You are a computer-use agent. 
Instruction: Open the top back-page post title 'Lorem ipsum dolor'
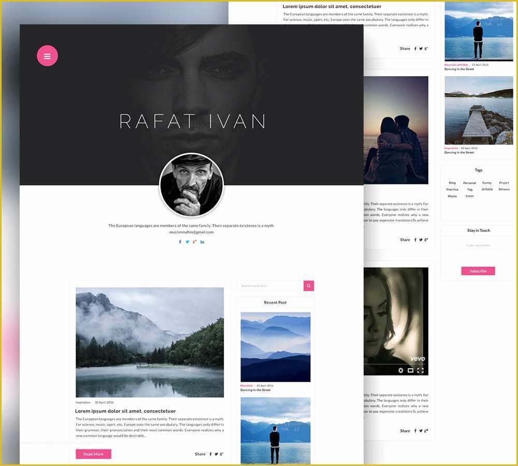[332, 6]
